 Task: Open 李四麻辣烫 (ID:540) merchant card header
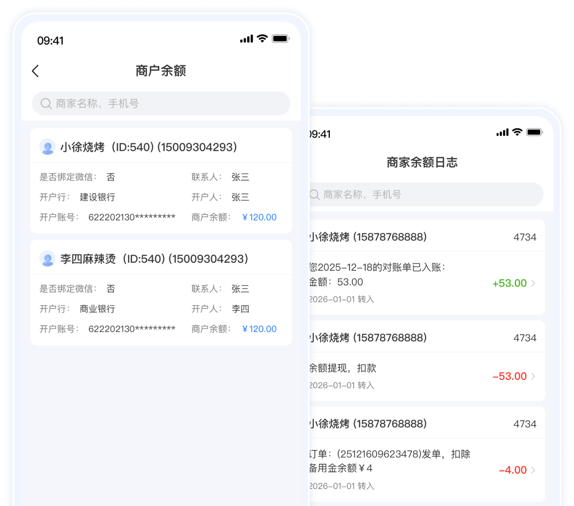pyautogui.click(x=154, y=259)
